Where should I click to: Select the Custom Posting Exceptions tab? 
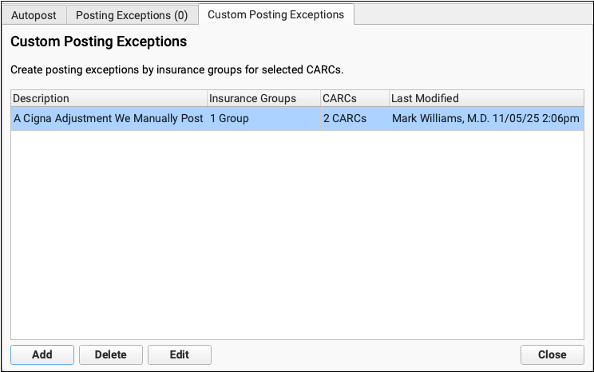click(275, 14)
